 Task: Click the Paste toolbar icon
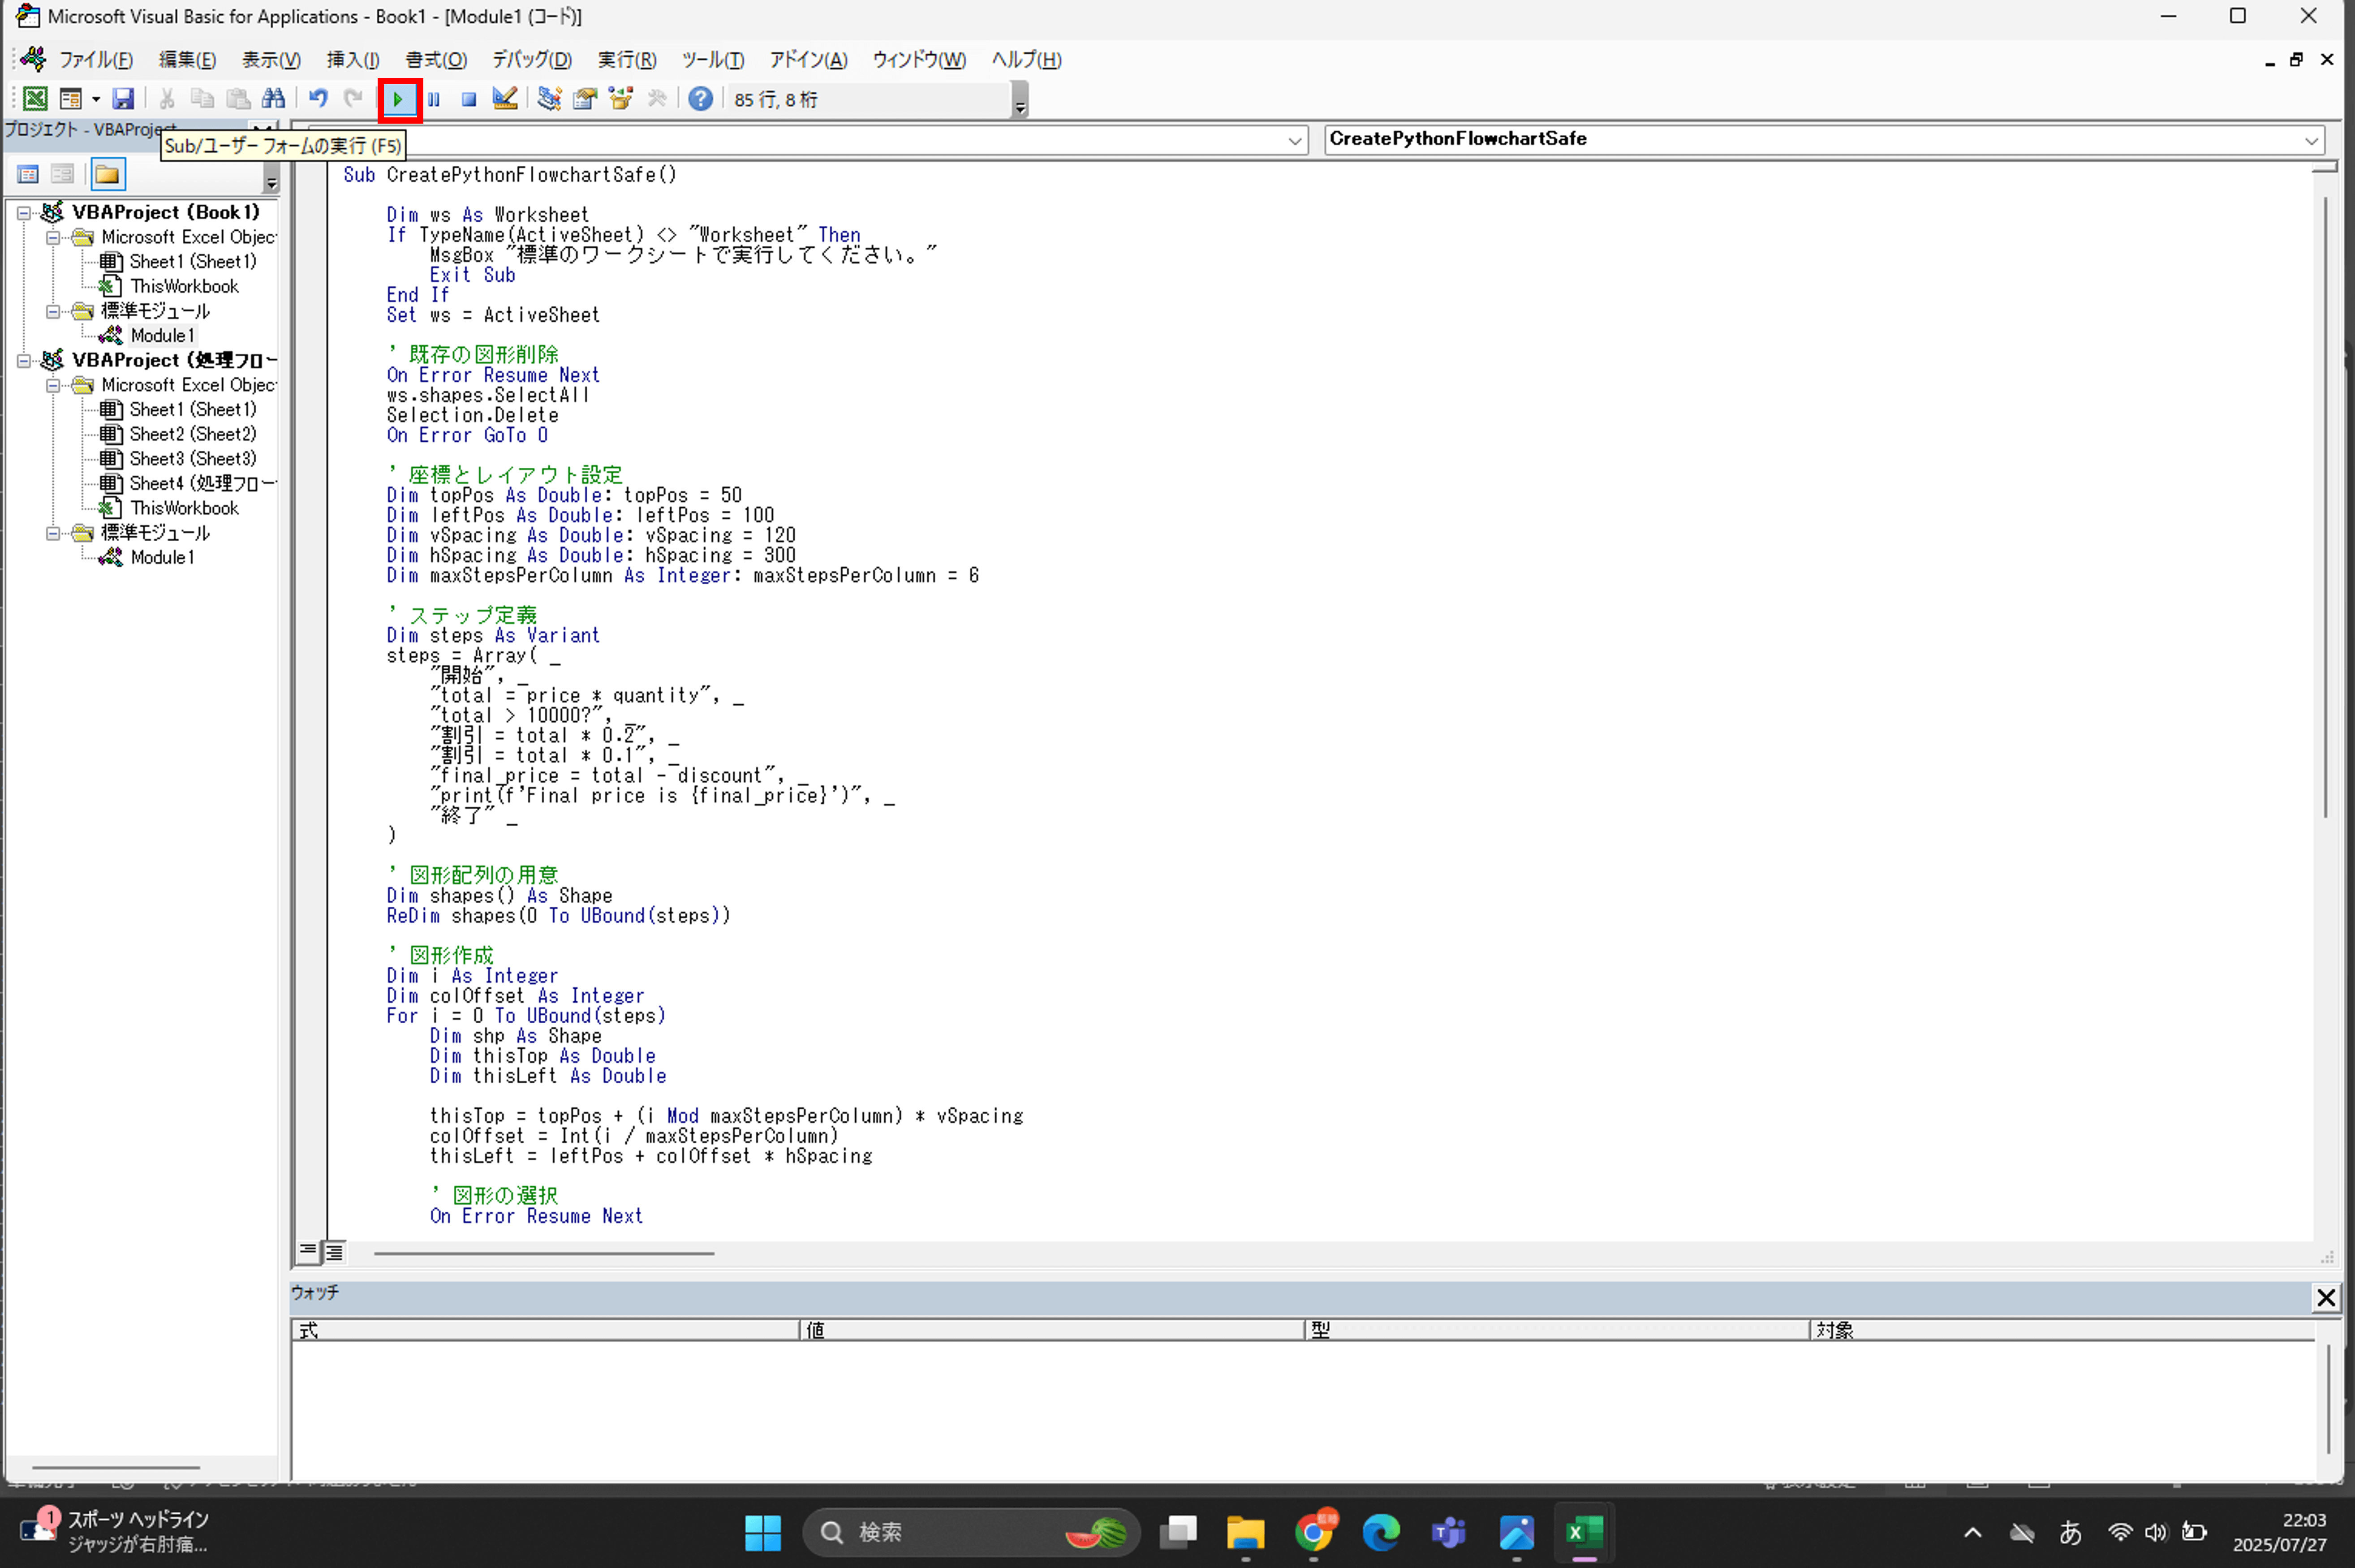tap(238, 99)
